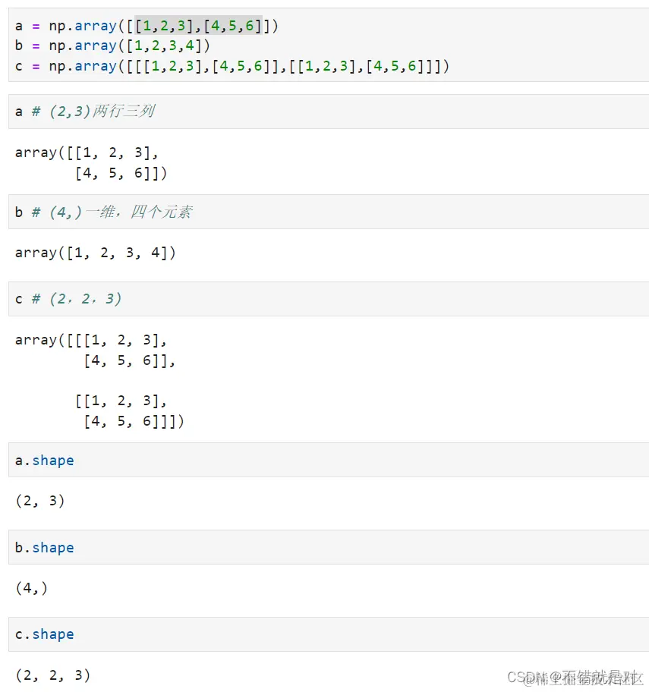Click the CSDN watermark text

tap(574, 677)
